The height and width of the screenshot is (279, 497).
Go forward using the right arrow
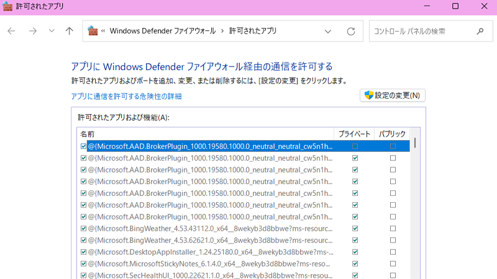click(33, 31)
